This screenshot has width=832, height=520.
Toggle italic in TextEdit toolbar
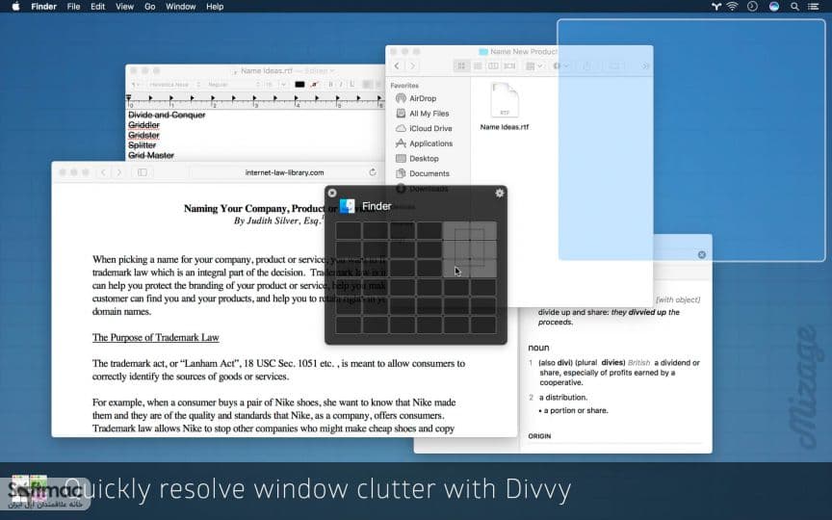pos(341,85)
